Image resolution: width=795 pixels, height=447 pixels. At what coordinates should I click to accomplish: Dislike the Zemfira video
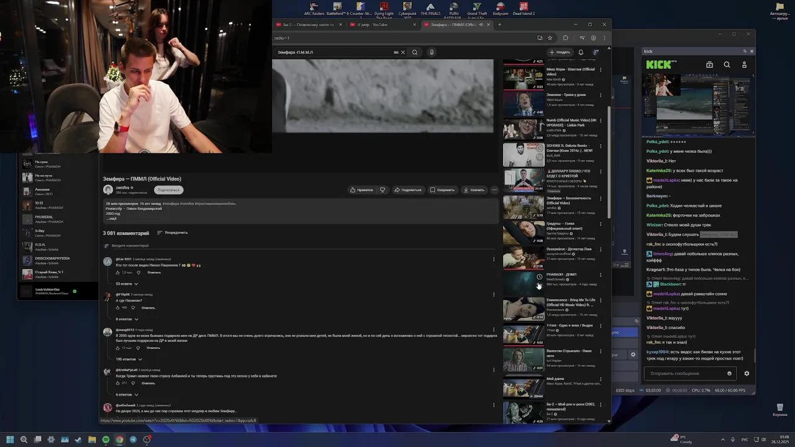[383, 190]
